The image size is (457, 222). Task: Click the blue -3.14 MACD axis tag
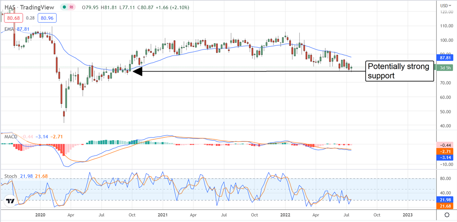point(444,157)
